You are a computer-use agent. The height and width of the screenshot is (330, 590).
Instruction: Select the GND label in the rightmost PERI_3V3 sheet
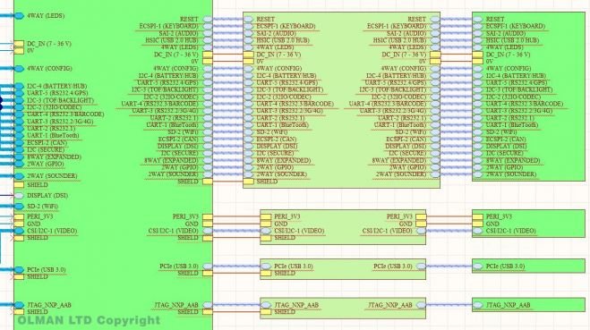(x=492, y=224)
